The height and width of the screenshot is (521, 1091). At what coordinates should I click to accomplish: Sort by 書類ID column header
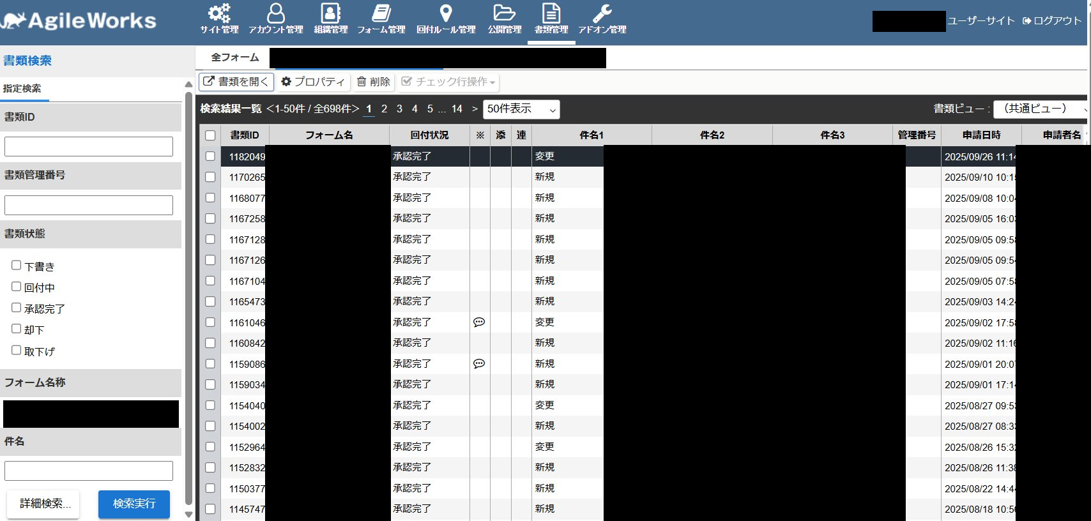tap(245, 135)
